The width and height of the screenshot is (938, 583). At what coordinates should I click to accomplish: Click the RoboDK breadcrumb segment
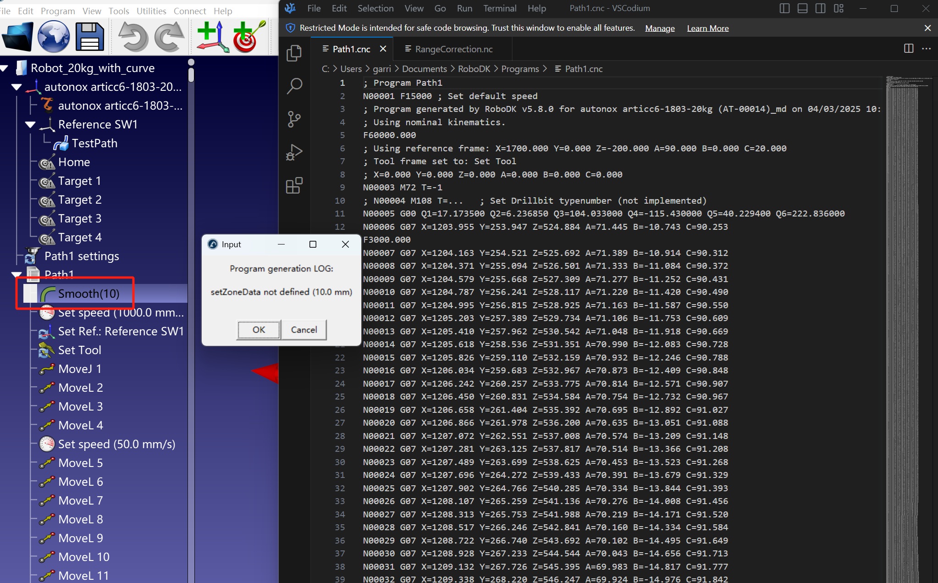474,69
